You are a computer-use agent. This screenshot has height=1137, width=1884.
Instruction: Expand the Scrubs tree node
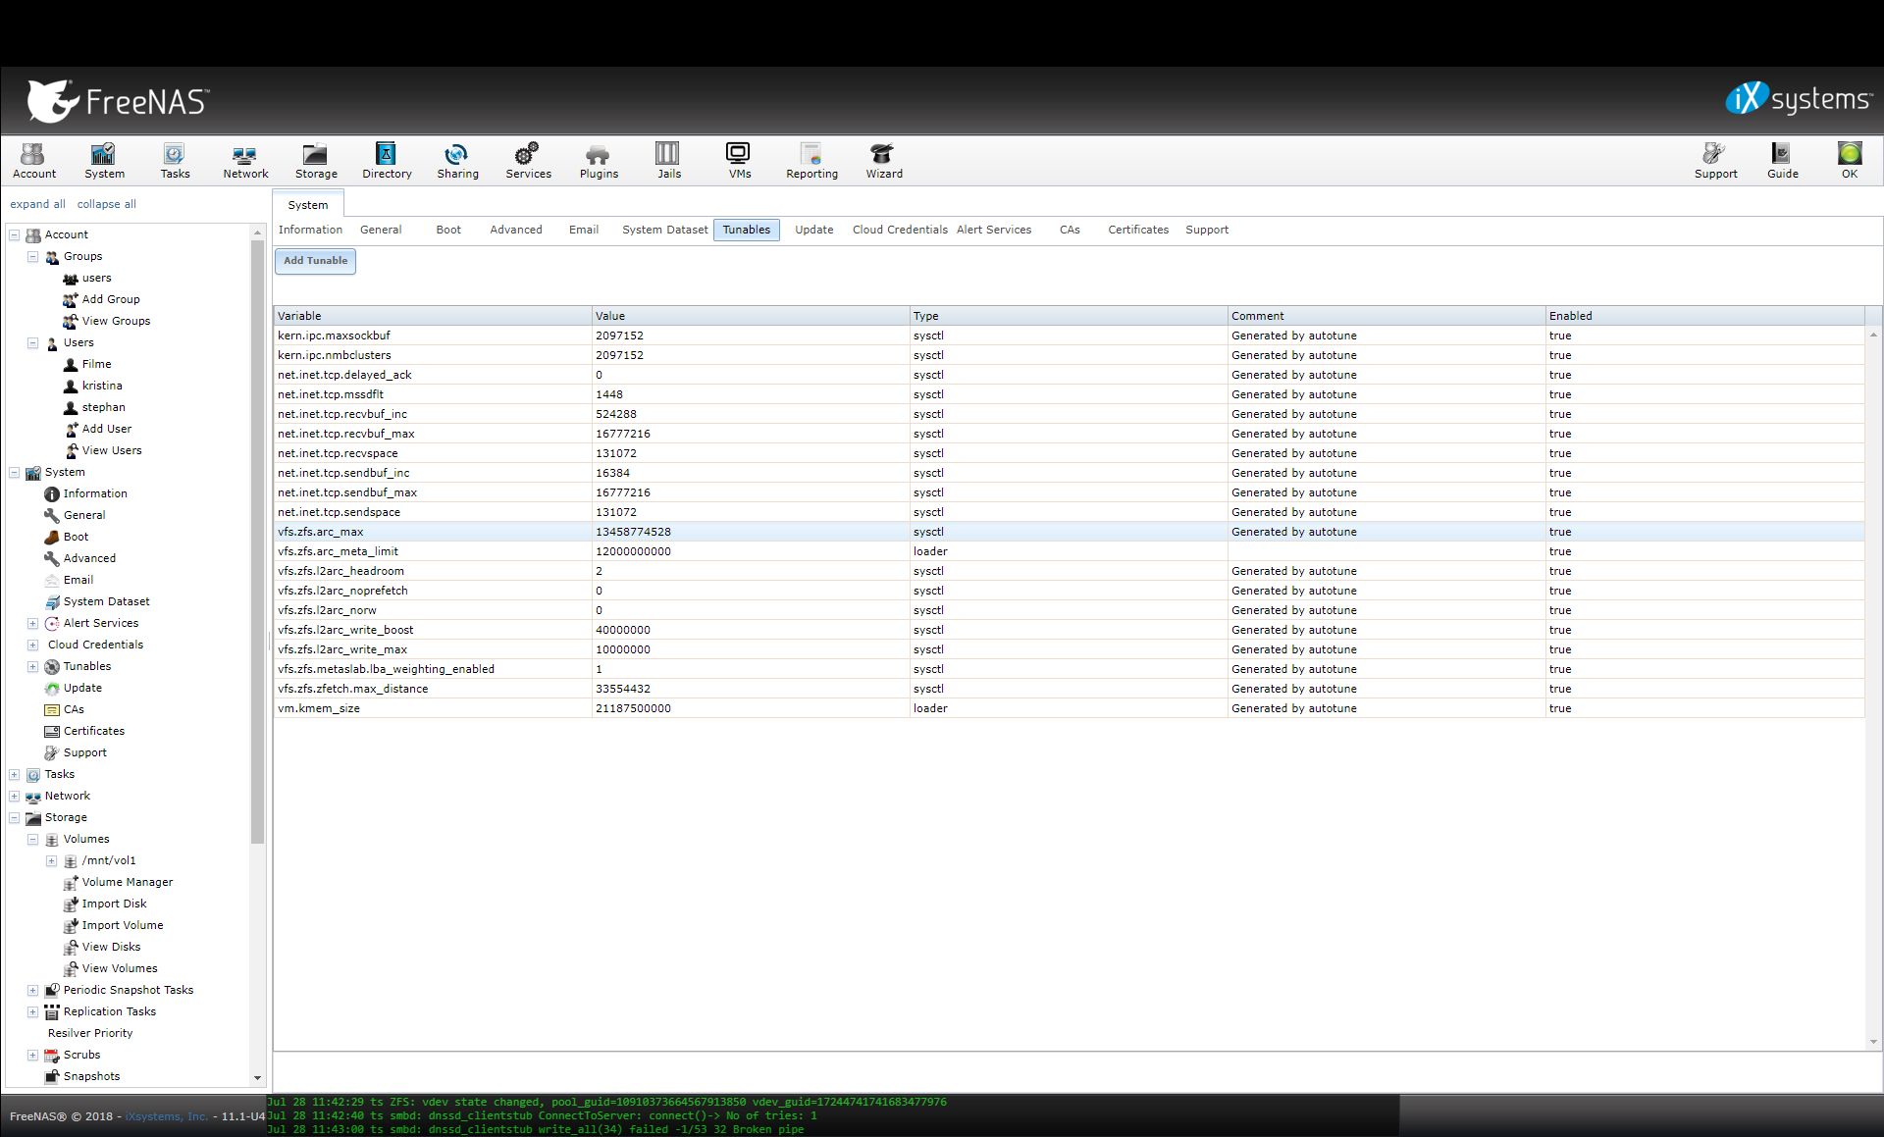(x=32, y=1055)
